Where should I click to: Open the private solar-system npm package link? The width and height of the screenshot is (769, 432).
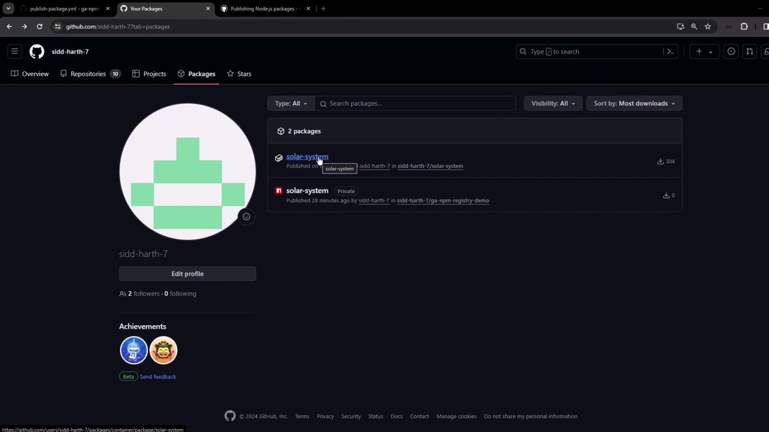click(307, 191)
